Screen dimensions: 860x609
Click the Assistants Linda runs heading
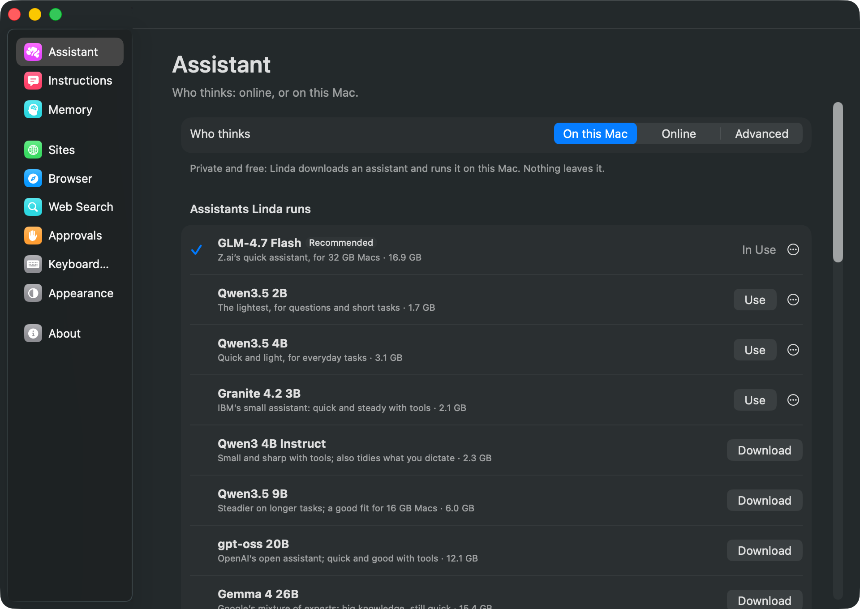coord(250,209)
